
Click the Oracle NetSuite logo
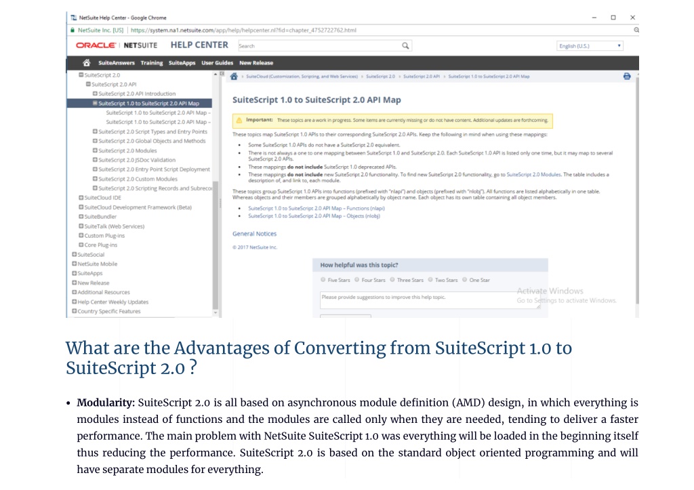point(117,45)
